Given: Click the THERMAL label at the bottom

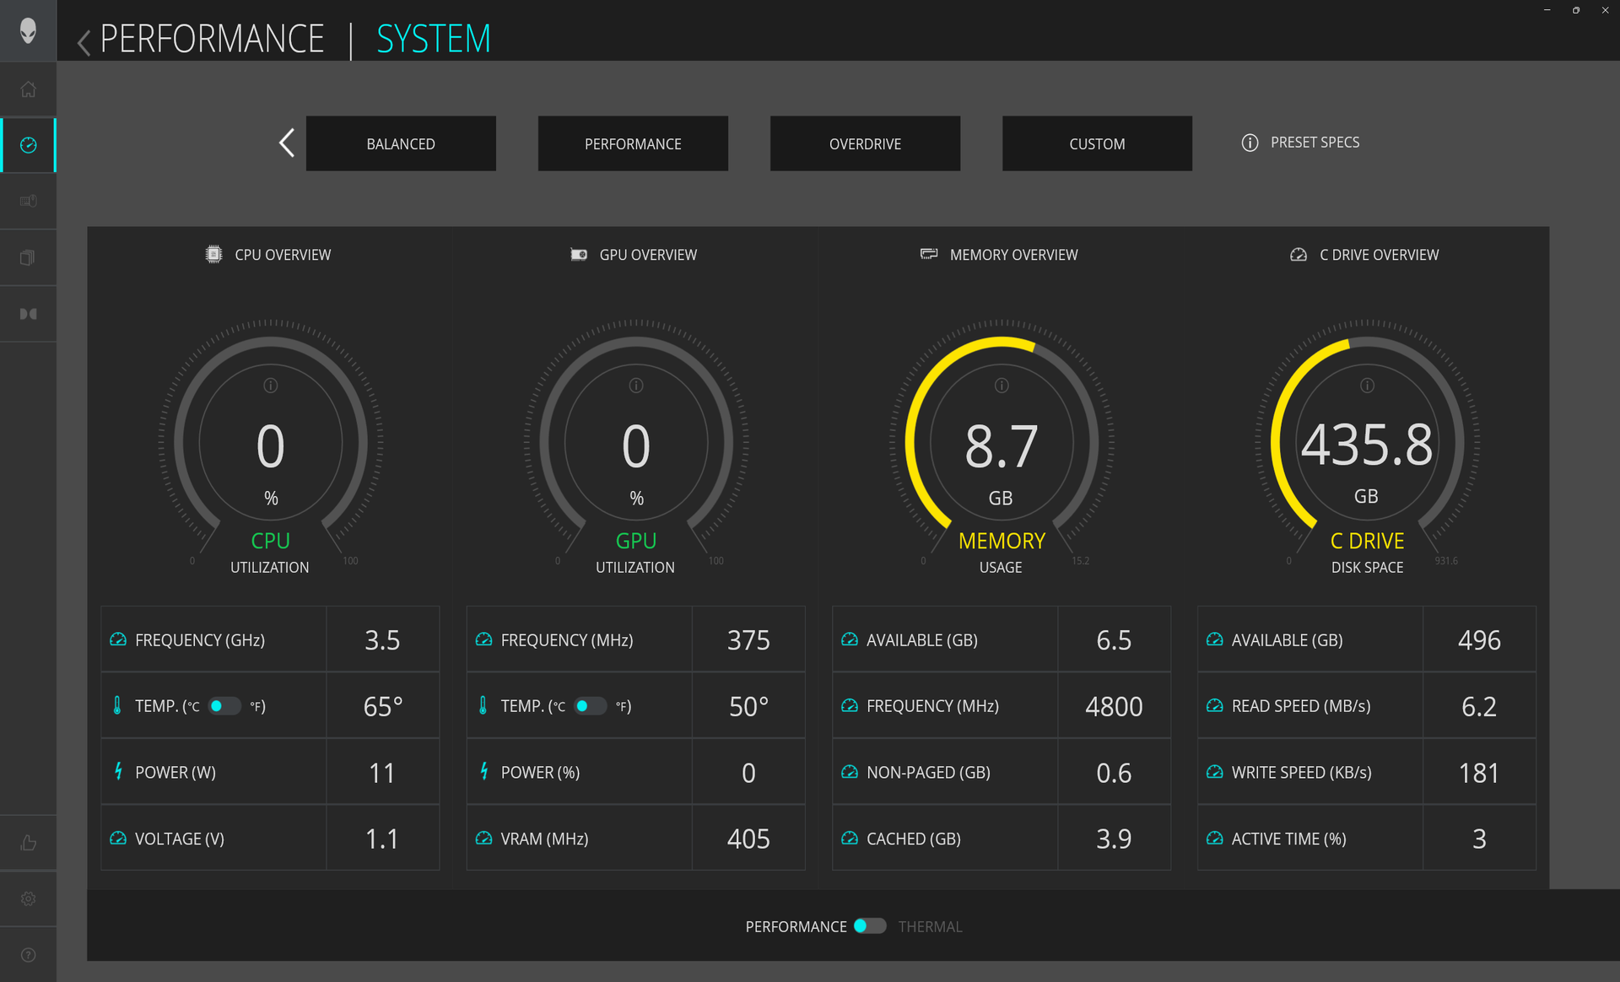Looking at the screenshot, I should [x=930, y=926].
